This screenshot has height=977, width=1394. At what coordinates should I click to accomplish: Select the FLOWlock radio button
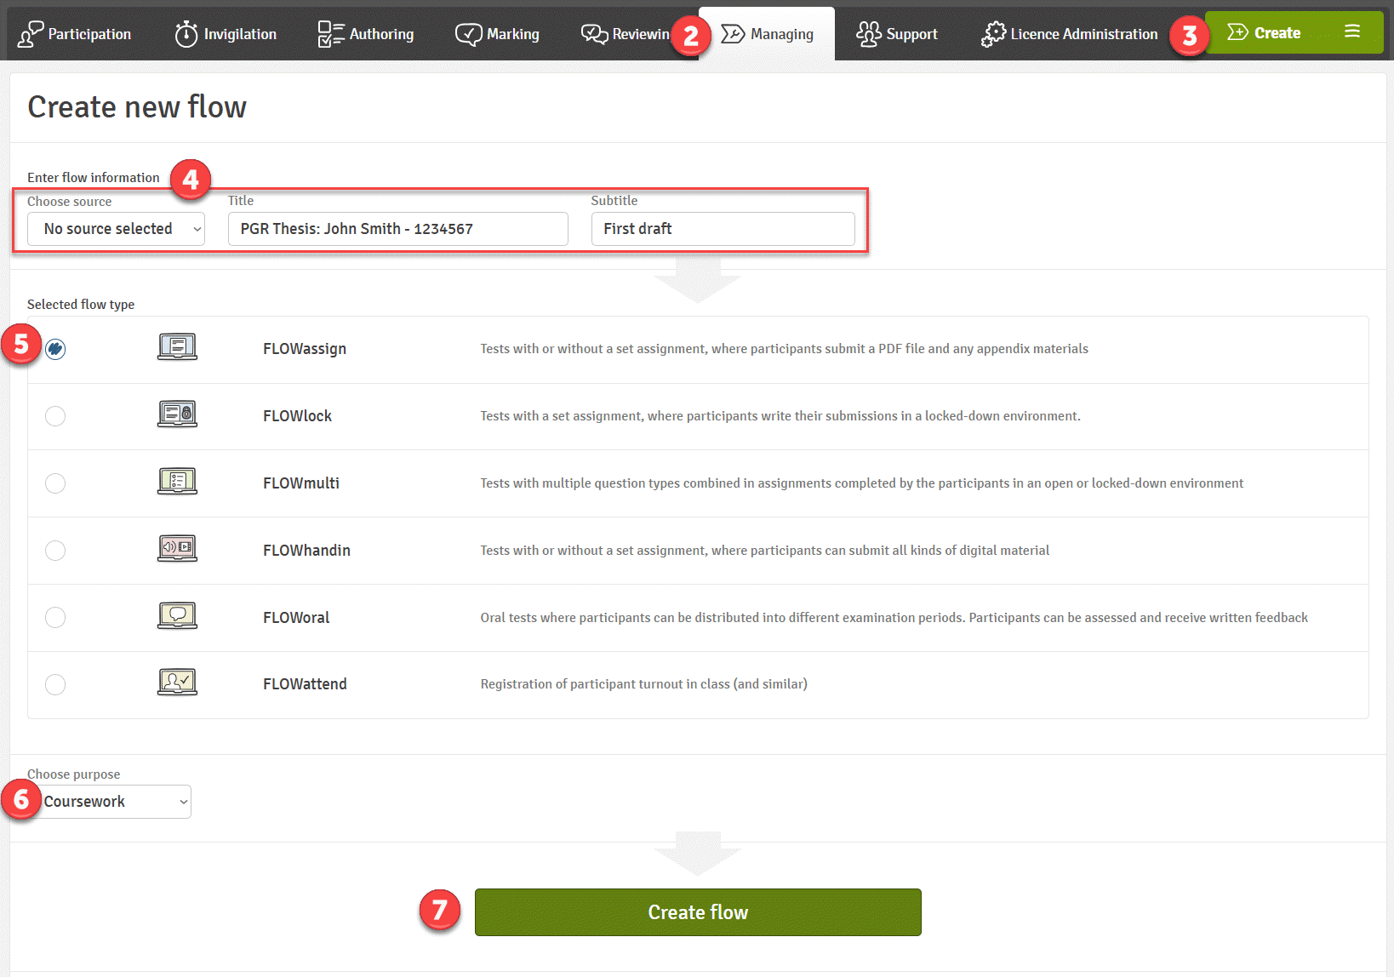[55, 416]
